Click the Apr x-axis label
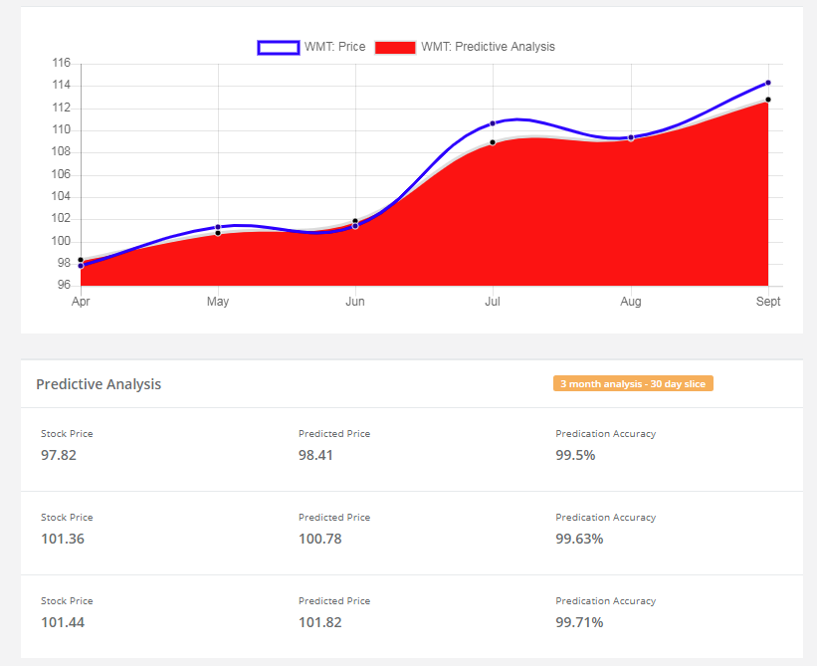 pos(81,302)
